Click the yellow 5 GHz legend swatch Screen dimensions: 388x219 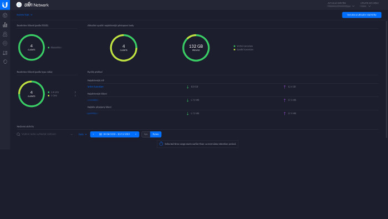click(x=49, y=95)
